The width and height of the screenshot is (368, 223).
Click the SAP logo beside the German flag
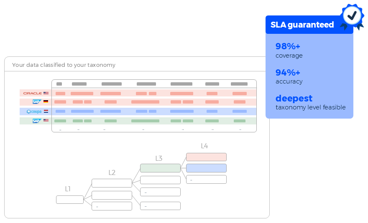pos(36,102)
